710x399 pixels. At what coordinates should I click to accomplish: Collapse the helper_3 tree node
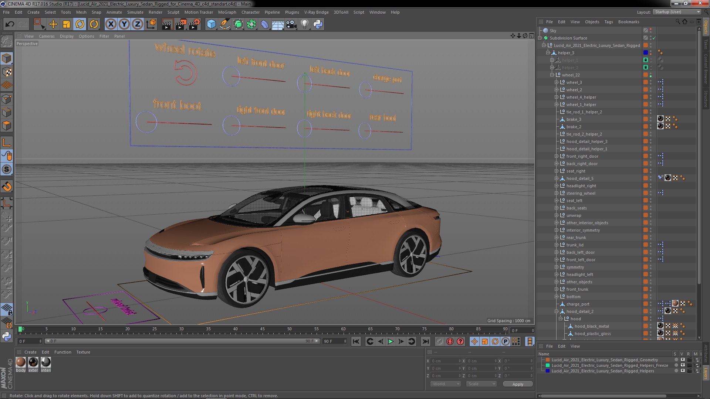click(x=548, y=53)
